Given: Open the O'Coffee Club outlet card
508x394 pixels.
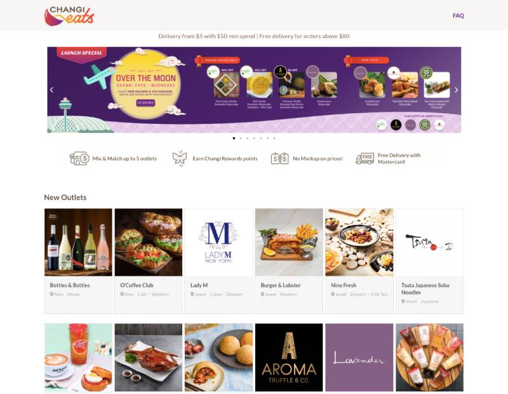Looking at the screenshot, I should coord(149,261).
